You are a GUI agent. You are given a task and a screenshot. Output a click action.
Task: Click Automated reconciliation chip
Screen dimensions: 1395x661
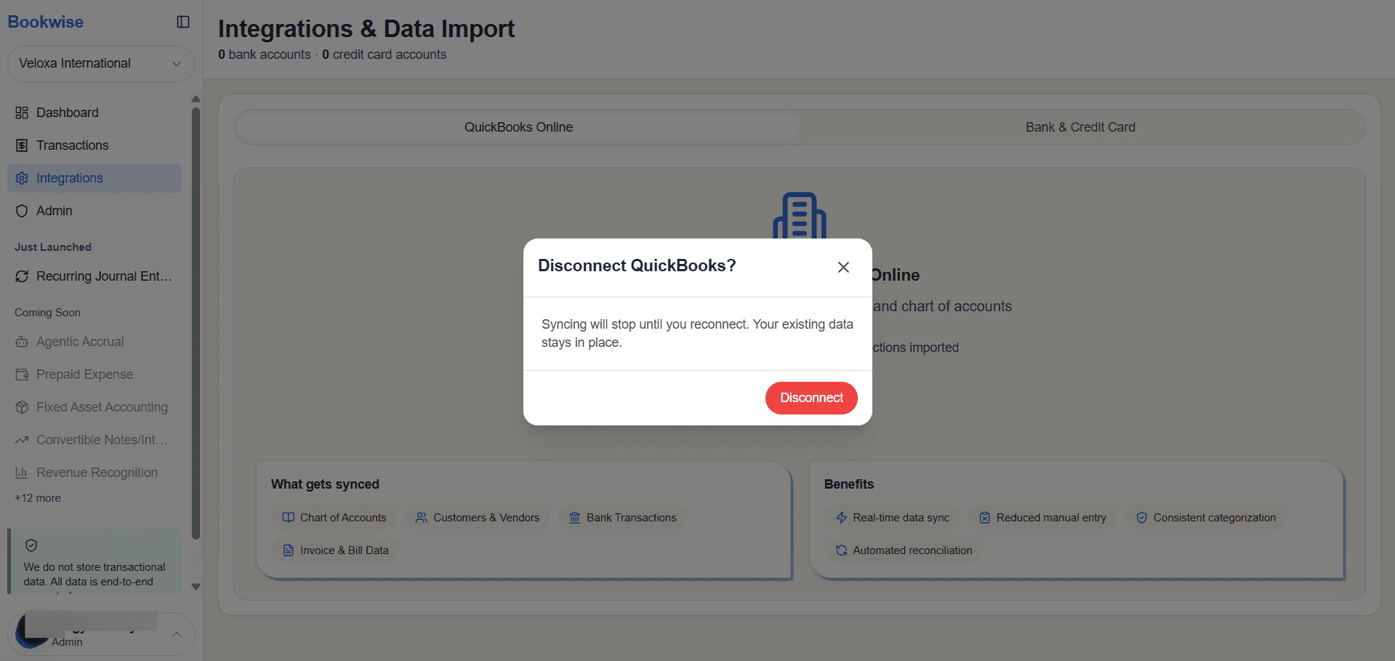[904, 550]
